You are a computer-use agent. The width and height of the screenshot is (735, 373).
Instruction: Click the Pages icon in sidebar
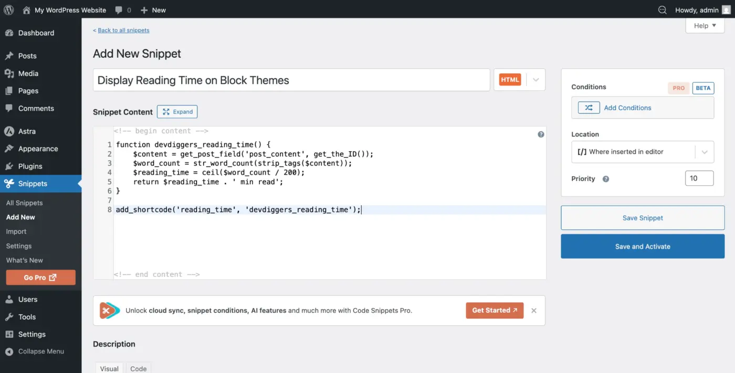point(9,91)
